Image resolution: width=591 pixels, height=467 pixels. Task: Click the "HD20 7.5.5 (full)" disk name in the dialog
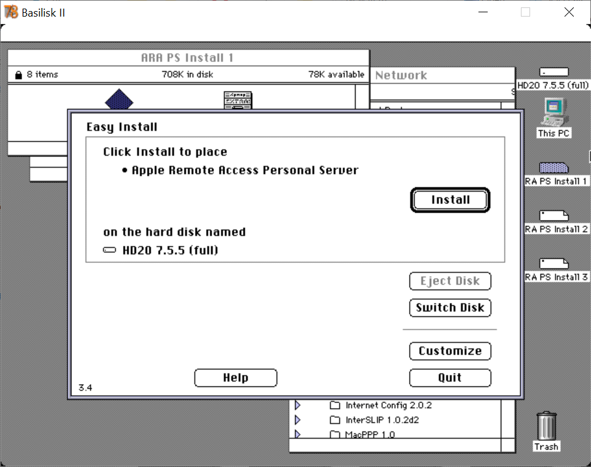tap(170, 250)
